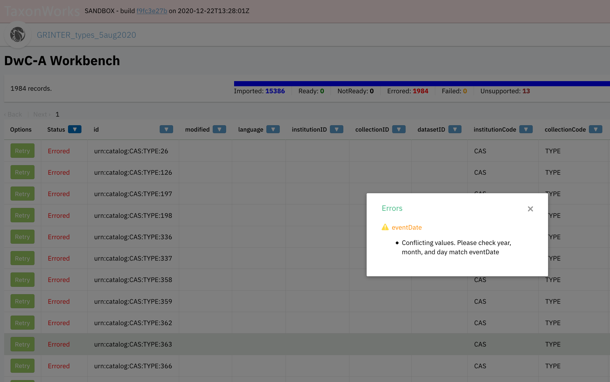610x382 pixels.
Task: Retry the CAS:TYPE:26 record
Action: [x=22, y=151]
